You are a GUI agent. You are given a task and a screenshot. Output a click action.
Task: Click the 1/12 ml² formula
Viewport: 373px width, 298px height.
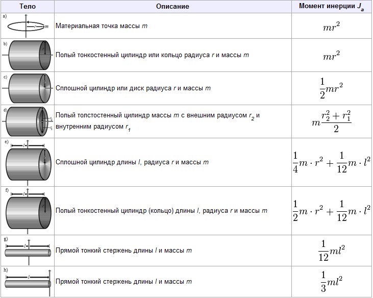point(332,251)
